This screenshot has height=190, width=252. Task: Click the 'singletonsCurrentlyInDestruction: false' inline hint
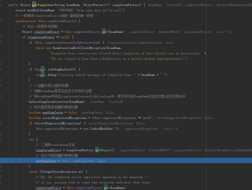coord(140,42)
